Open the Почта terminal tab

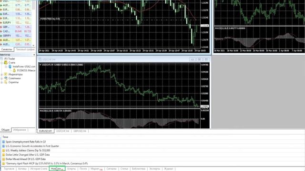click(x=83, y=169)
